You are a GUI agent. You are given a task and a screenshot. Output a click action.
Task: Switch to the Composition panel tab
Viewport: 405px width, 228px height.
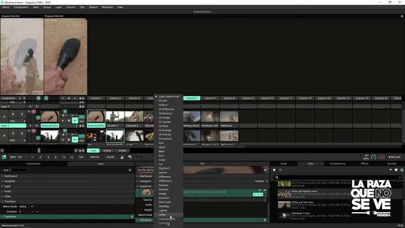point(34,163)
